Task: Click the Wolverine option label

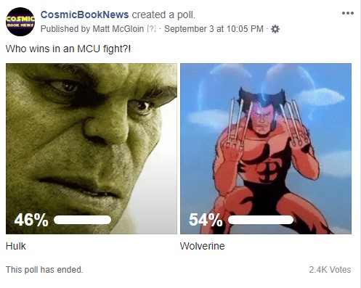Action: pyautogui.click(x=203, y=246)
